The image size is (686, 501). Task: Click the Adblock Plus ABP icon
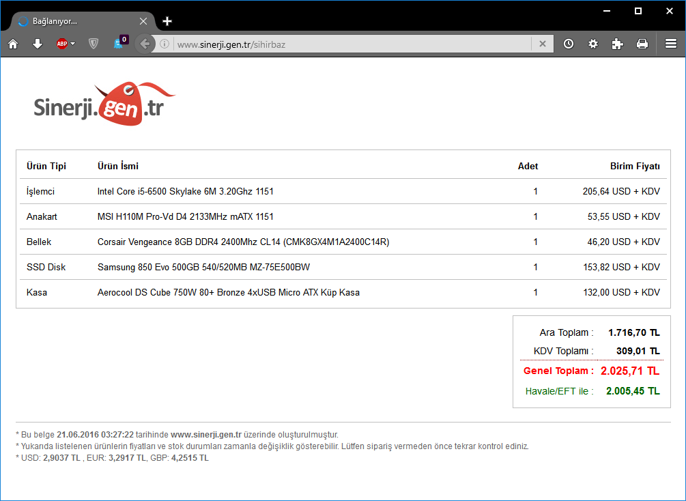point(62,44)
